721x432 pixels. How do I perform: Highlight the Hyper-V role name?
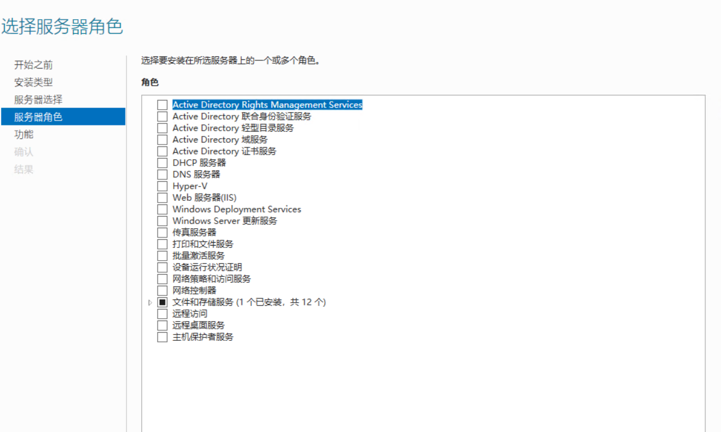(x=190, y=186)
